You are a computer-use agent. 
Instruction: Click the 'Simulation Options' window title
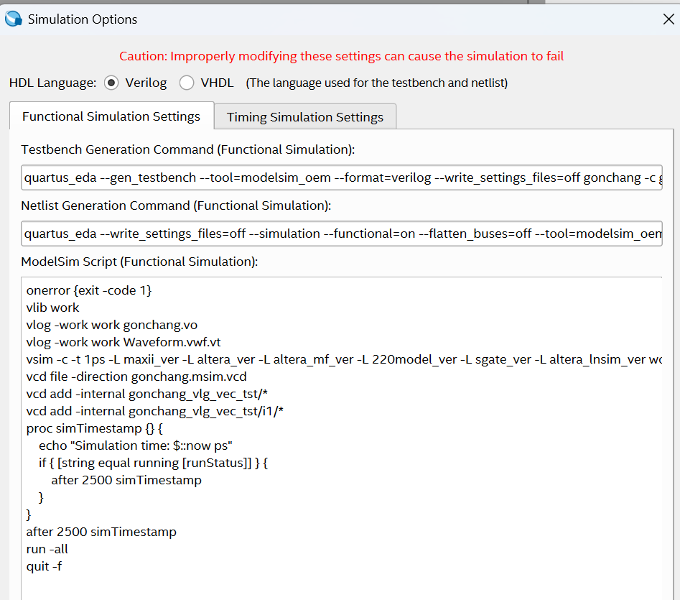point(83,19)
